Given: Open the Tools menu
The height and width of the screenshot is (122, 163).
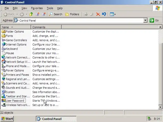Looking at the screenshot, I should click(50, 8).
